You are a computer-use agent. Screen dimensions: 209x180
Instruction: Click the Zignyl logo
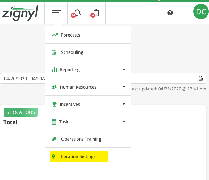click(20, 13)
